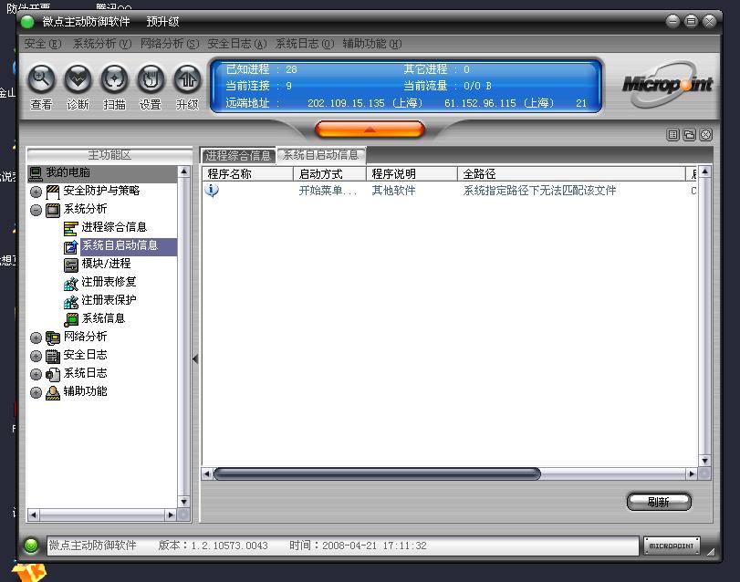
Task: Click the list's left scroll arrow
Action: 207,473
